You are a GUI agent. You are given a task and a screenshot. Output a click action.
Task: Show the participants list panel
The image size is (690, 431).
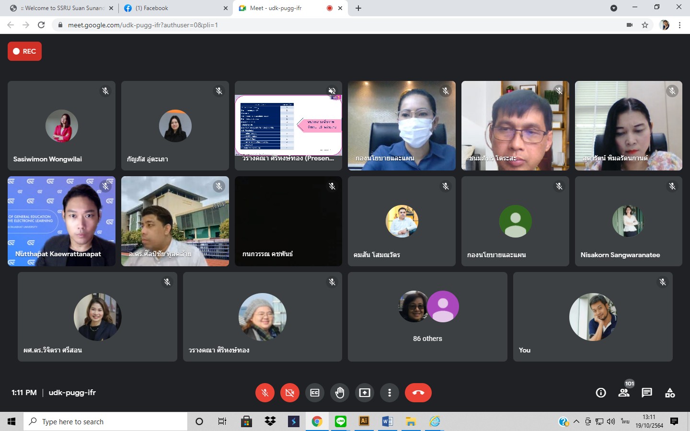623,393
